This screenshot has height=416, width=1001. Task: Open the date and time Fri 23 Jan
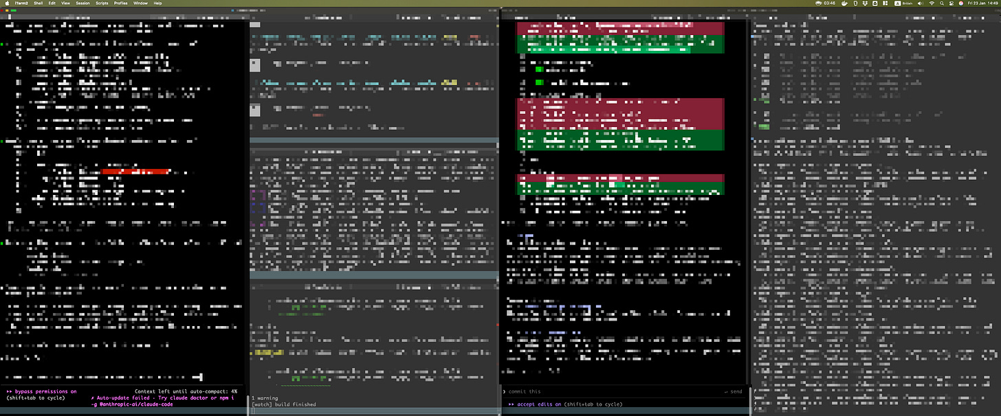(x=977, y=3)
